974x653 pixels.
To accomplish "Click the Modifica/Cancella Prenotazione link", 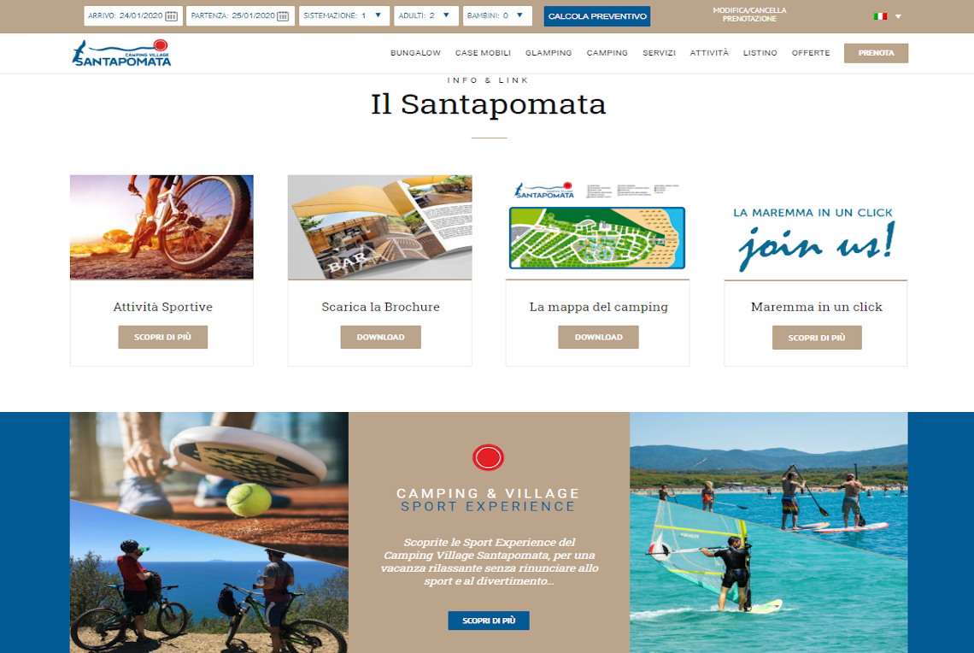I will pyautogui.click(x=750, y=15).
